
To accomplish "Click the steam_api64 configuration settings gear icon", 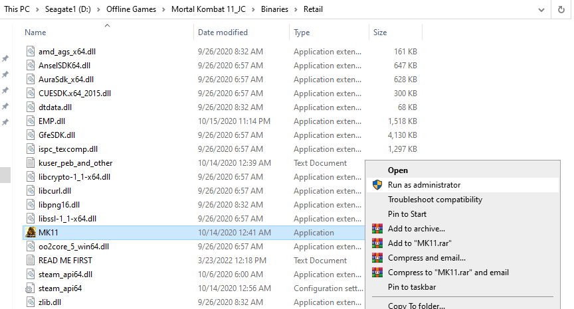I will coord(30,288).
